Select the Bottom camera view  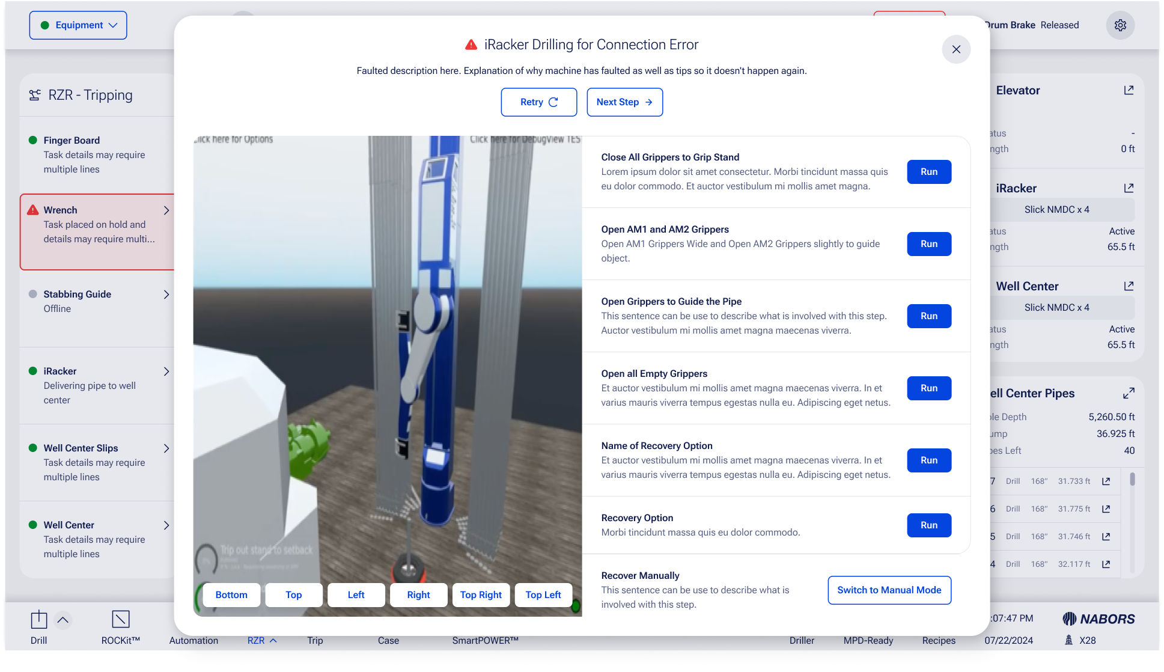pos(231,595)
